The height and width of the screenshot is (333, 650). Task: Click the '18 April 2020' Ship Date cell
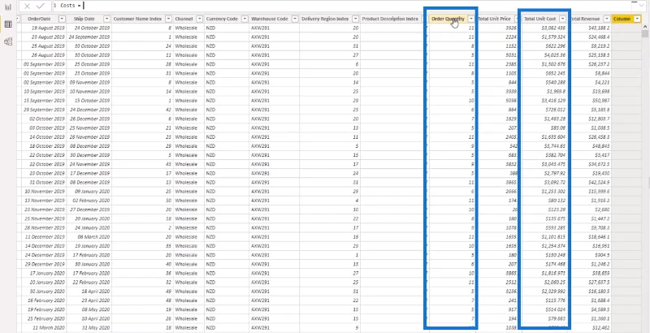[89, 291]
